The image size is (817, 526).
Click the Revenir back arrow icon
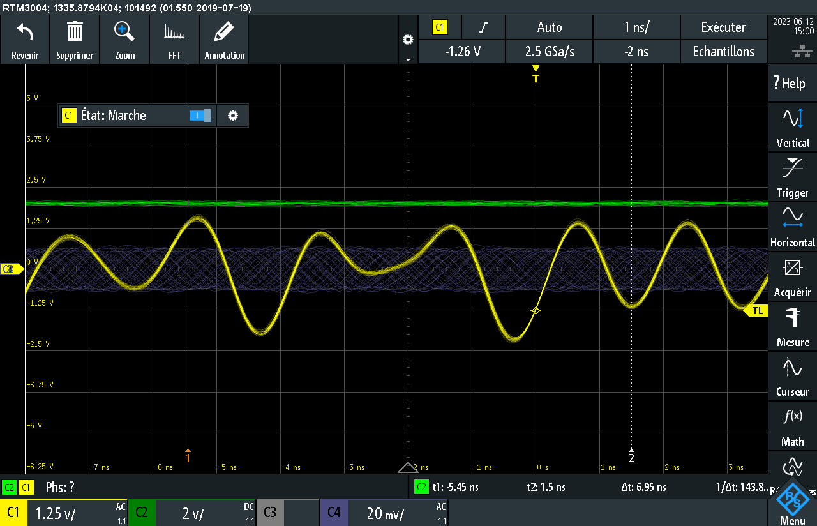pos(25,32)
